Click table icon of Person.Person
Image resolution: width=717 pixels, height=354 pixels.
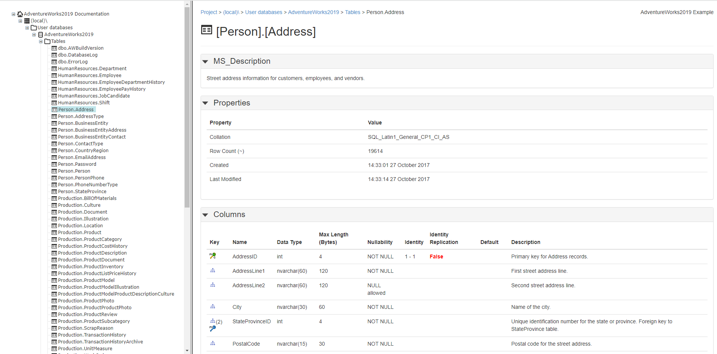point(54,171)
